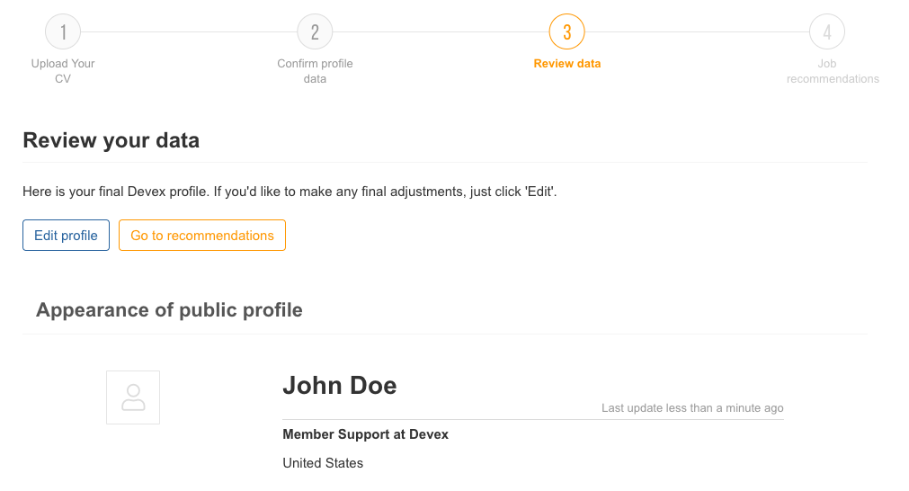Viewport: 909px width, 491px height.
Task: Click Member Support at Devex title
Action: click(365, 434)
